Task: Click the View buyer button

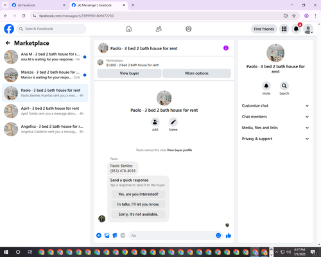Action: point(129,73)
